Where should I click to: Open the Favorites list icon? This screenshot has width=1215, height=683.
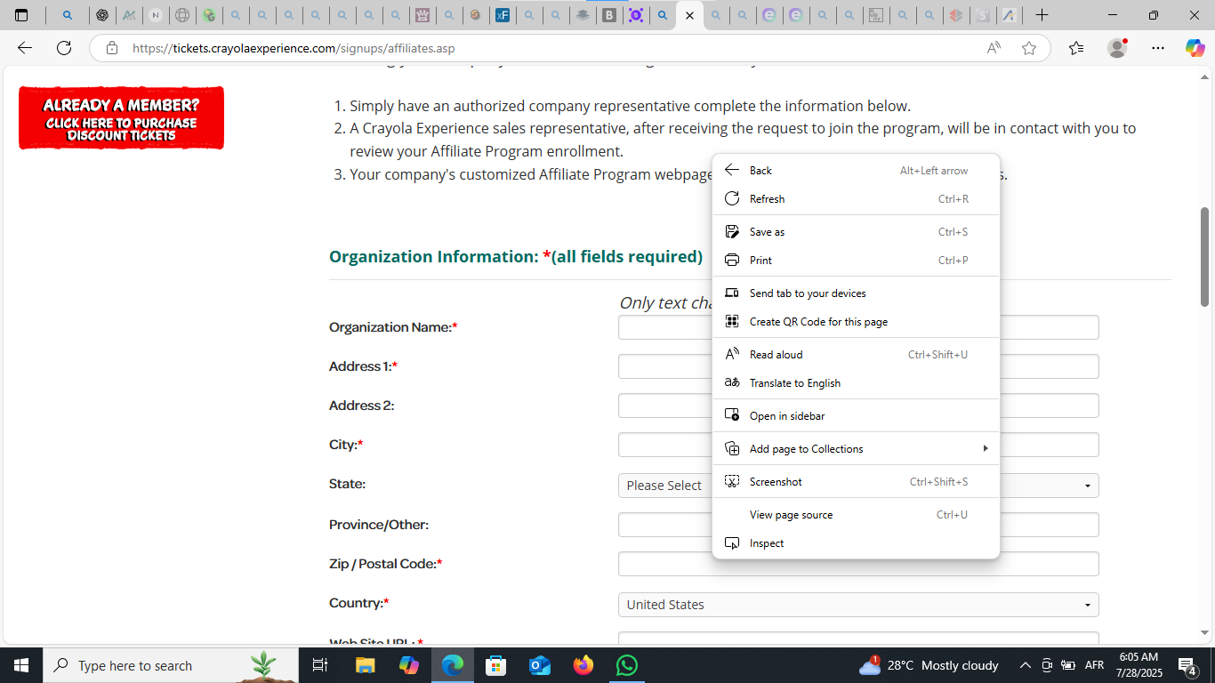tap(1076, 48)
